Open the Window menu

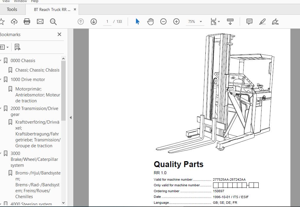point(20,1)
